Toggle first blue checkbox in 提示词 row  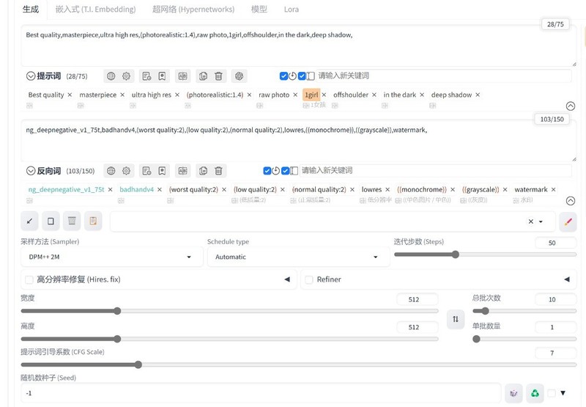pyautogui.click(x=283, y=76)
